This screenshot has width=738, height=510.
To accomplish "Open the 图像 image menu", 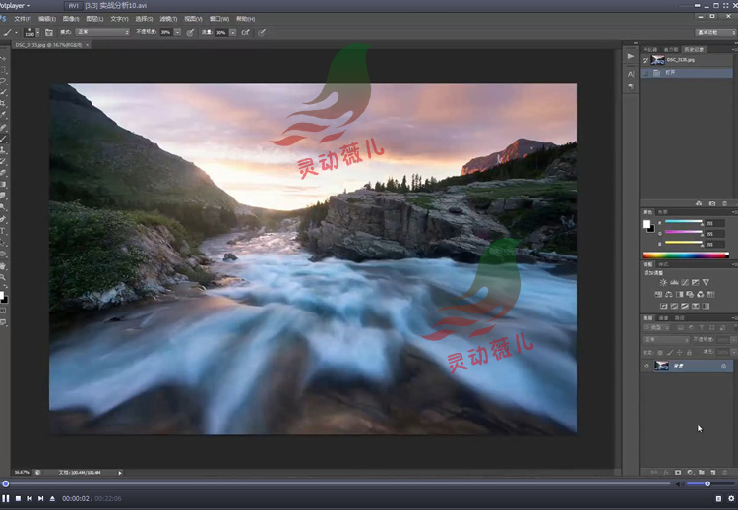I will 71,19.
